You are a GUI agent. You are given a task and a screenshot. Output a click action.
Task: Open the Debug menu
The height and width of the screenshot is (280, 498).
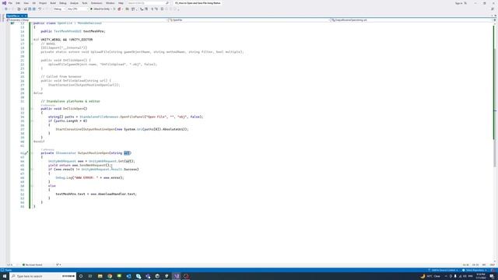(63, 3)
